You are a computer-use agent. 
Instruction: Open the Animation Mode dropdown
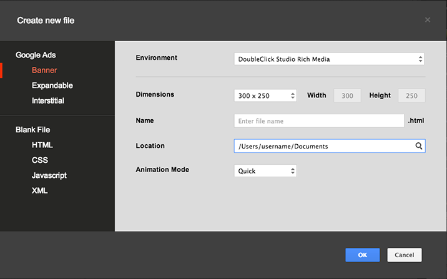(x=265, y=170)
